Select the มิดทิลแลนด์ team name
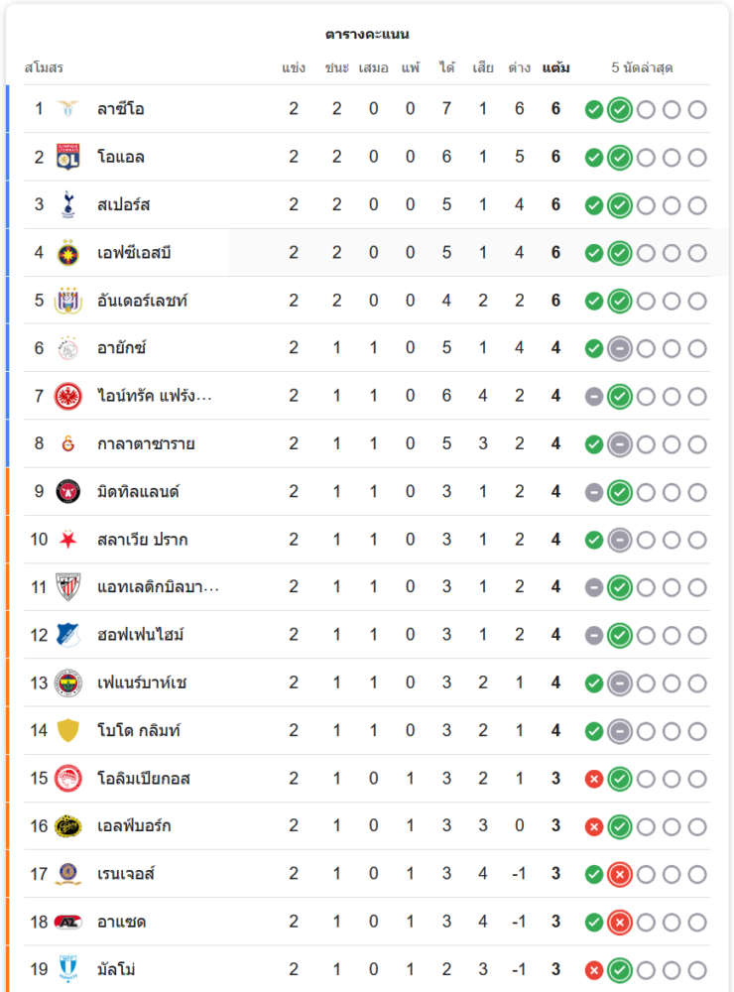The width and height of the screenshot is (734, 992). (x=138, y=491)
